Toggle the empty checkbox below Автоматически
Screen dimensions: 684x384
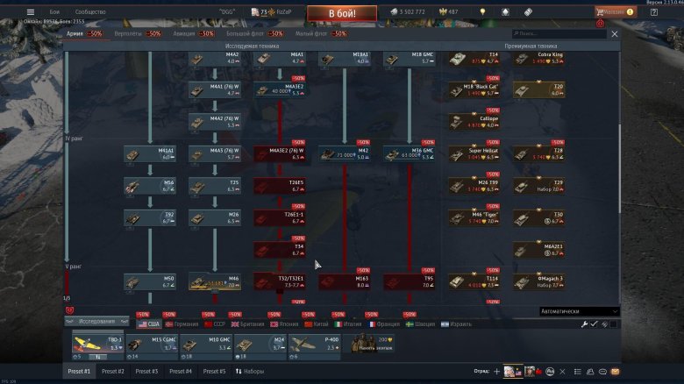click(614, 324)
